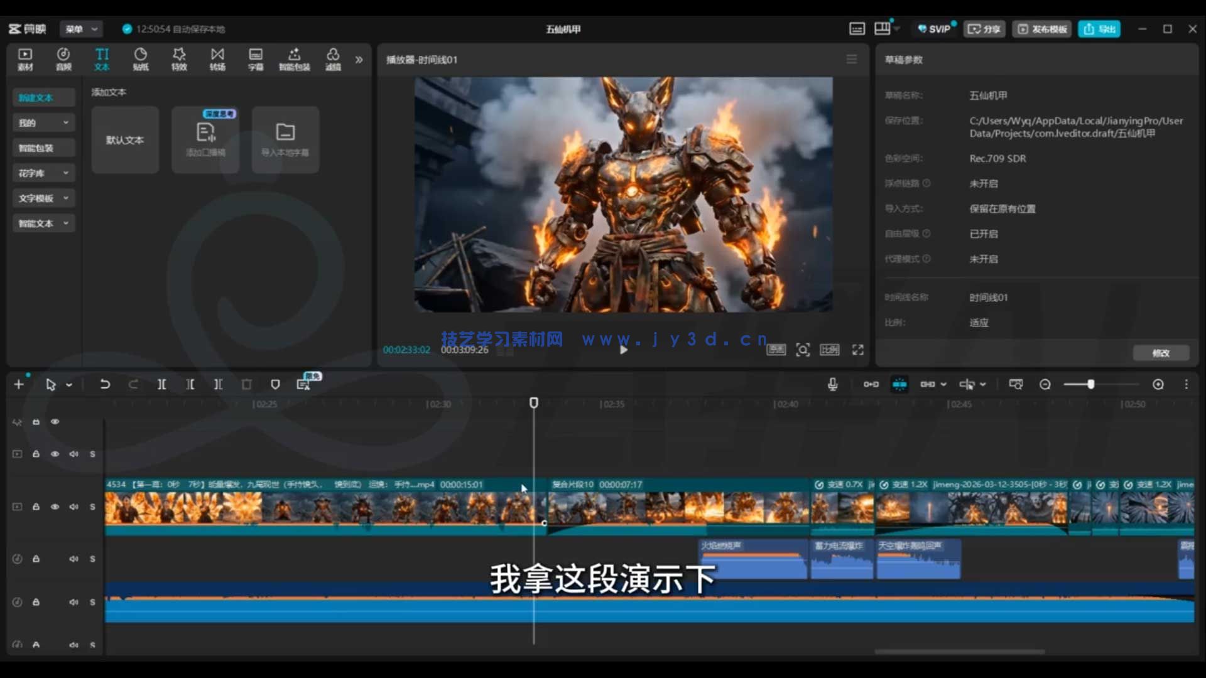The width and height of the screenshot is (1206, 678).
Task: Click the zoom out timeline minus icon
Action: [x=1045, y=384]
